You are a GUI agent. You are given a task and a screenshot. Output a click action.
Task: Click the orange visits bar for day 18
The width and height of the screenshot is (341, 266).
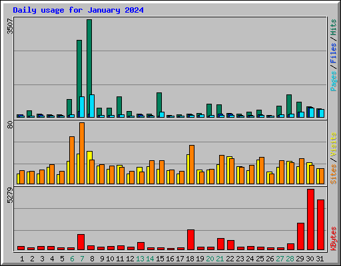[192, 164]
